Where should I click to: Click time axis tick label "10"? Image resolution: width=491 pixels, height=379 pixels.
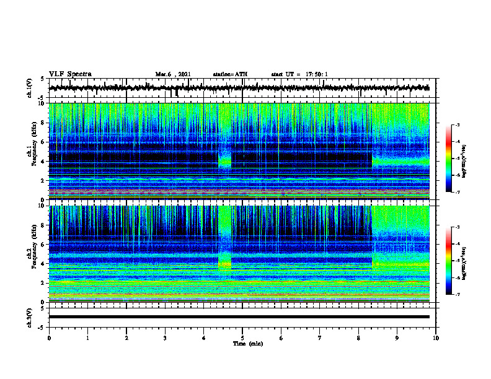[436, 338]
